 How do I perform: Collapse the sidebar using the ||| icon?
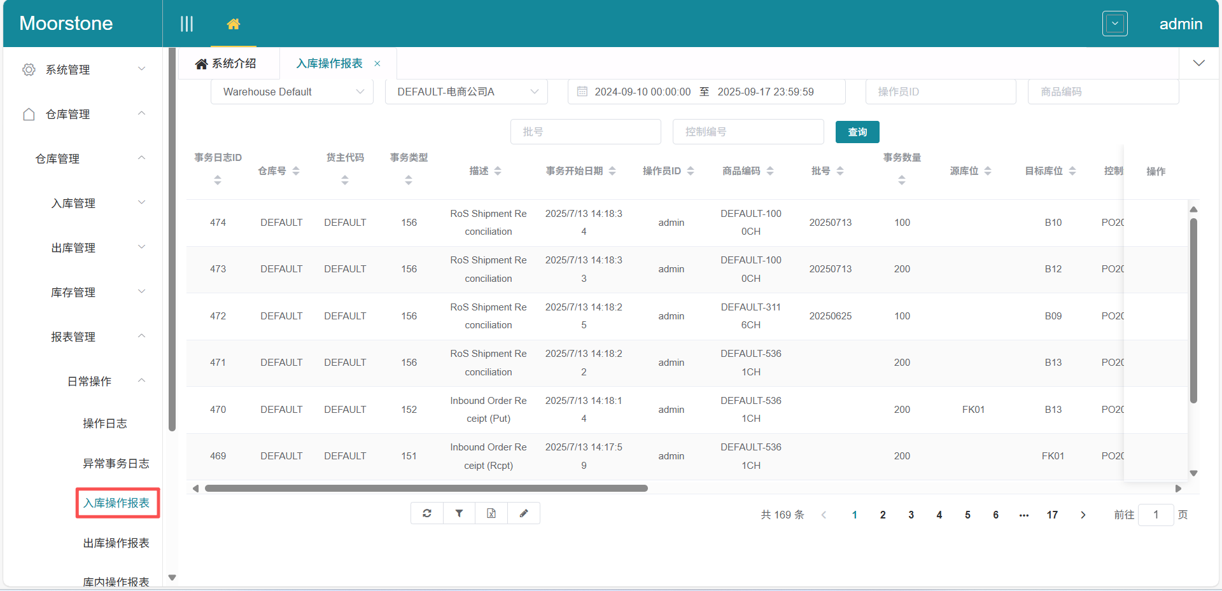click(186, 24)
